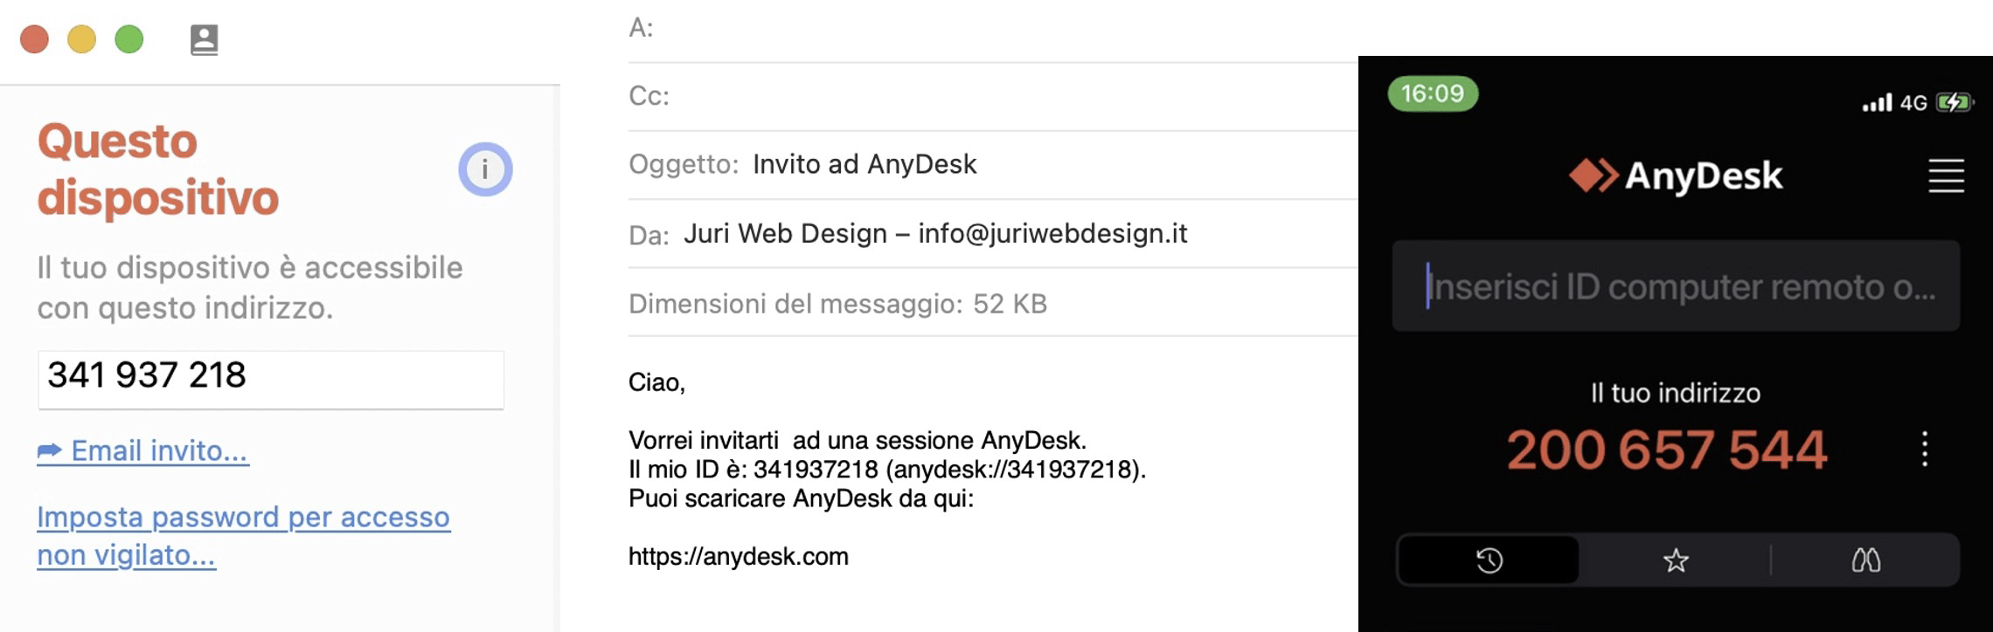Click the AnyDesk logo on the phone

click(x=1675, y=175)
